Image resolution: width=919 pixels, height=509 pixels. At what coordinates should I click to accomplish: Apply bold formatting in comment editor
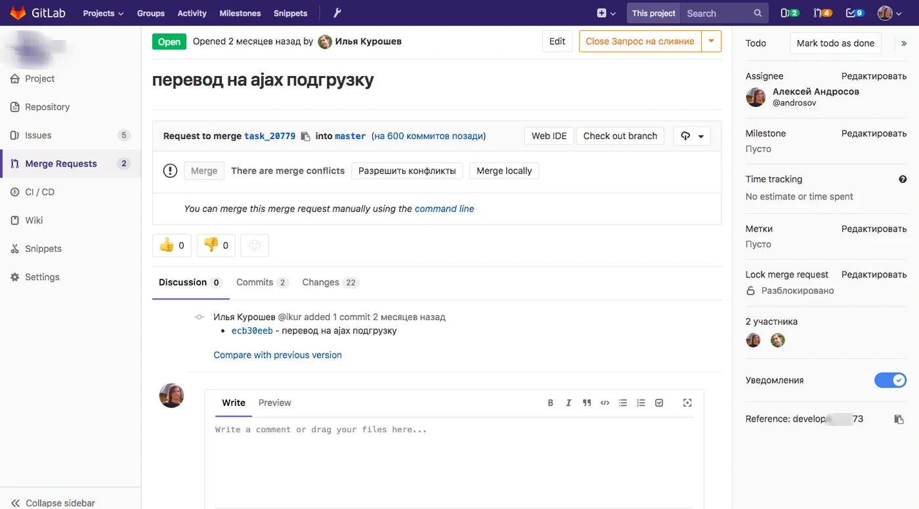coord(551,403)
